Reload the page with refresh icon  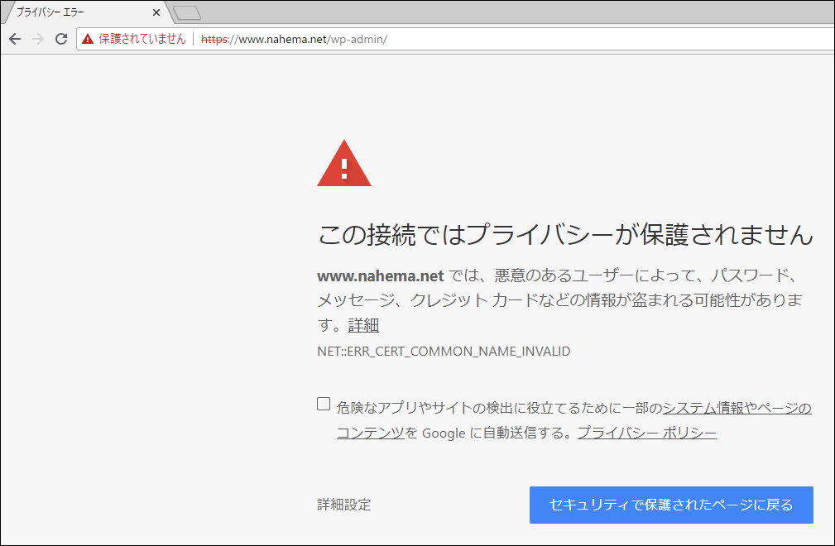point(61,39)
